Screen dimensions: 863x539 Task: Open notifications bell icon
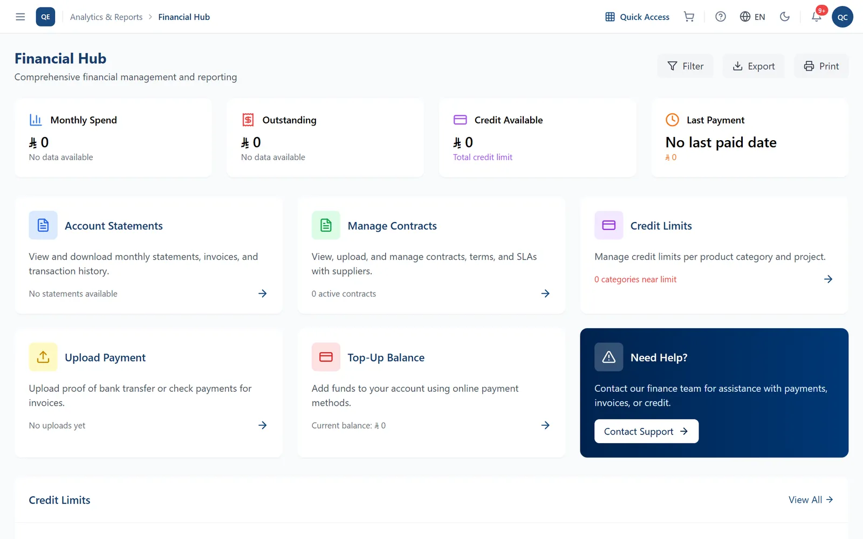[817, 17]
